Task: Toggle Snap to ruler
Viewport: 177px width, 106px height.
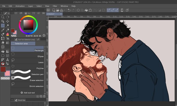Action: pos(109,10)
